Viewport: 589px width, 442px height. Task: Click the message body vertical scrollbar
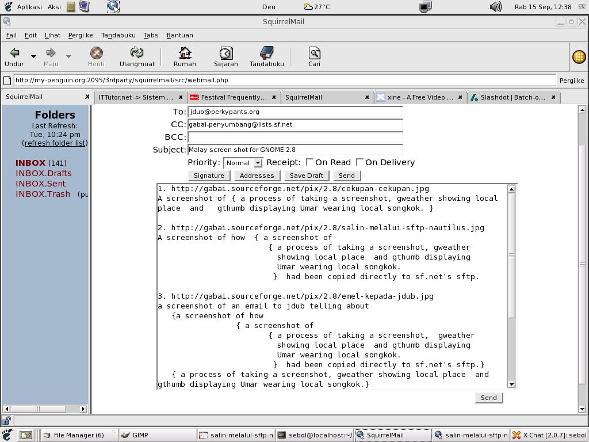coord(511,288)
